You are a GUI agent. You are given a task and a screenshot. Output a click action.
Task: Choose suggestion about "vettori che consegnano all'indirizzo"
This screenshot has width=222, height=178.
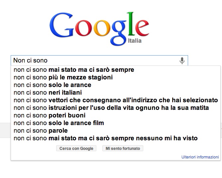click(116, 100)
